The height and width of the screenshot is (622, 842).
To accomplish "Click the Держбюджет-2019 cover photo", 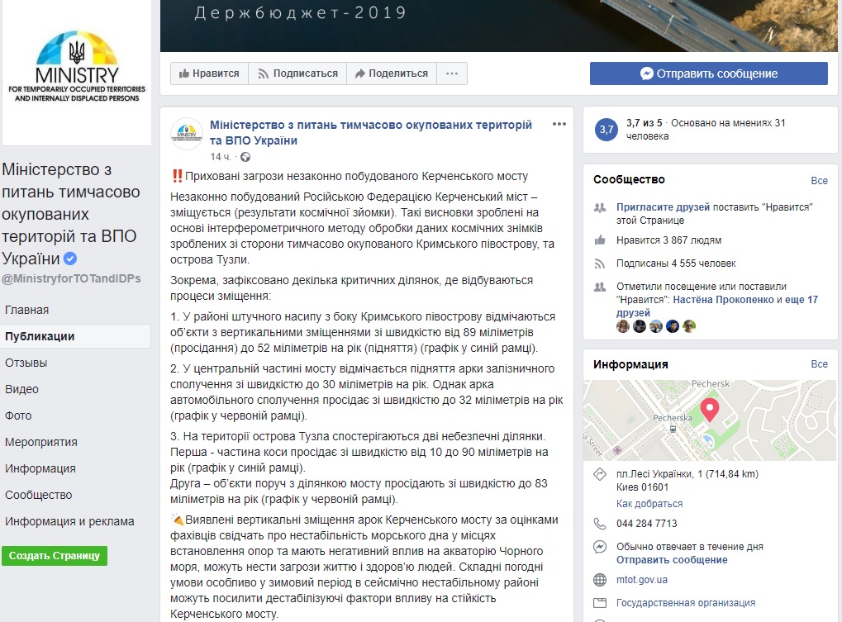I will click(x=499, y=26).
